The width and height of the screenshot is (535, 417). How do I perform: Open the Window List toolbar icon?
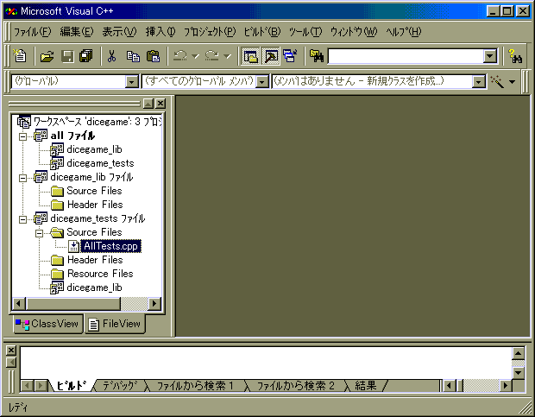click(290, 56)
